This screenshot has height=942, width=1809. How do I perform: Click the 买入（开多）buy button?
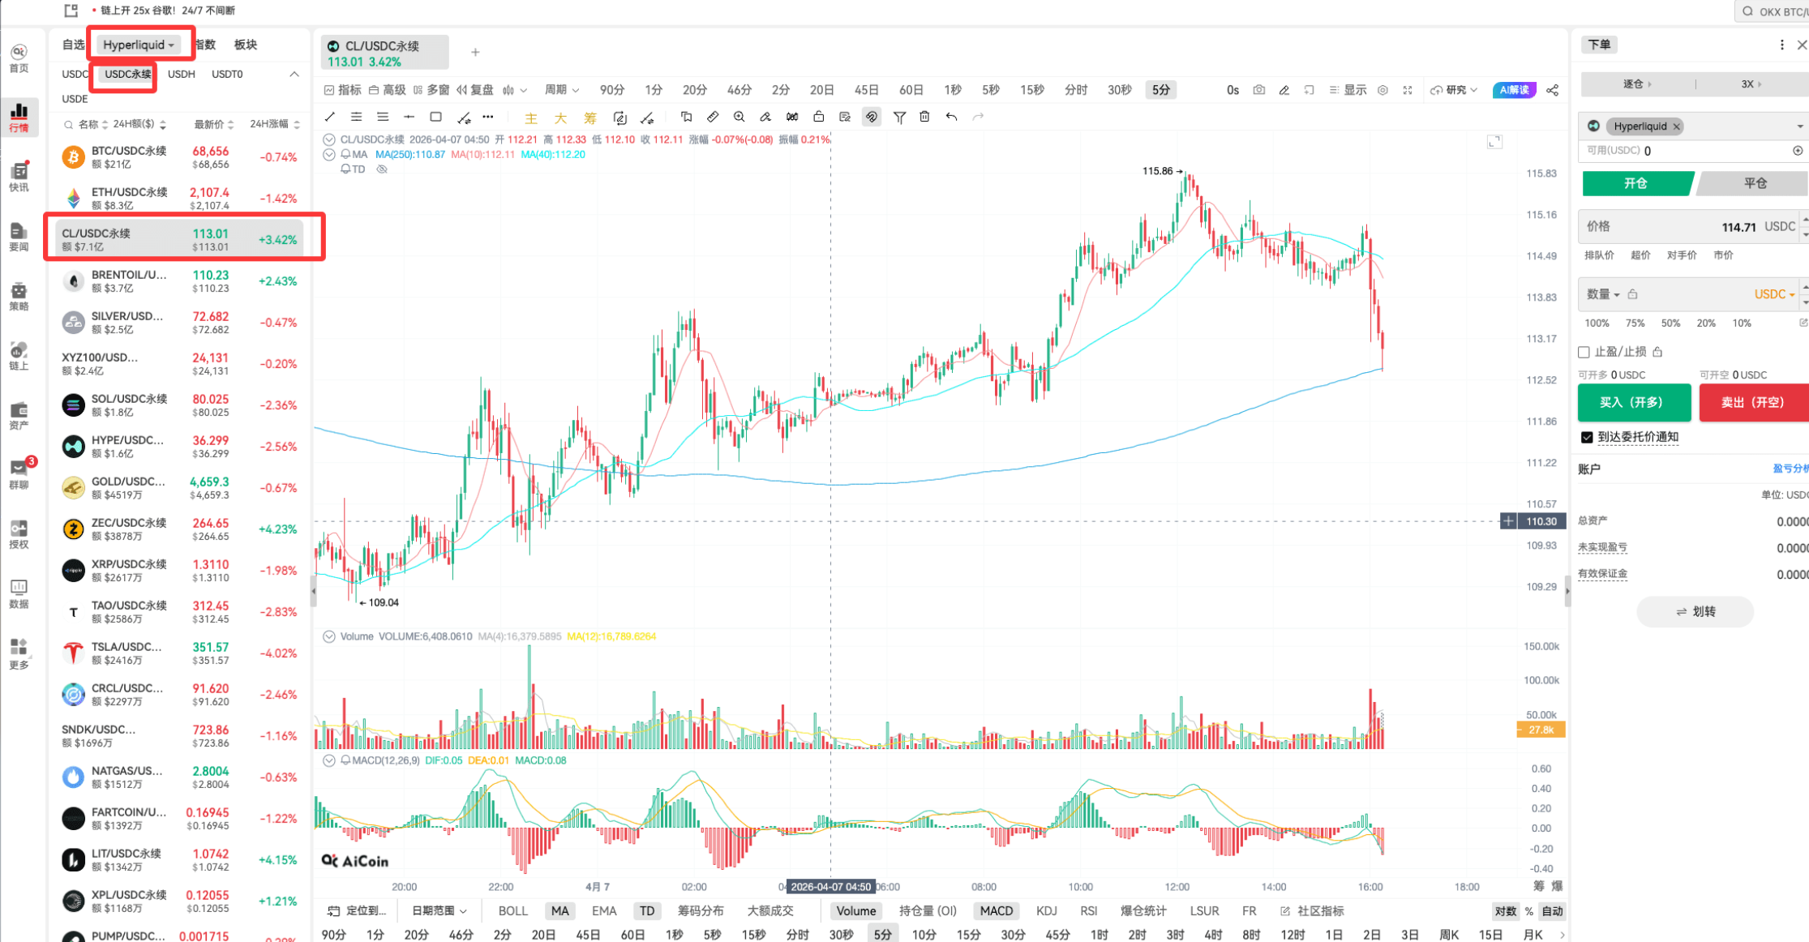click(x=1633, y=402)
